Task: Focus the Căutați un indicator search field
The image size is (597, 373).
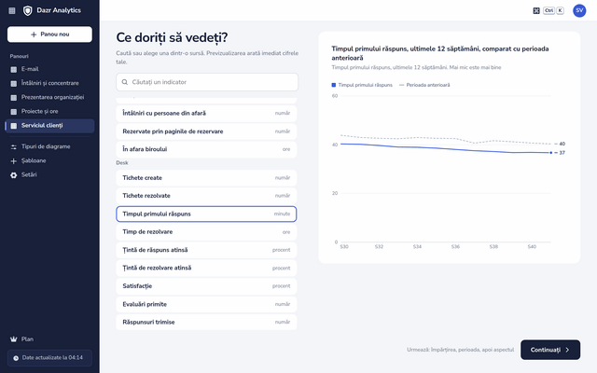Action: 207,82
